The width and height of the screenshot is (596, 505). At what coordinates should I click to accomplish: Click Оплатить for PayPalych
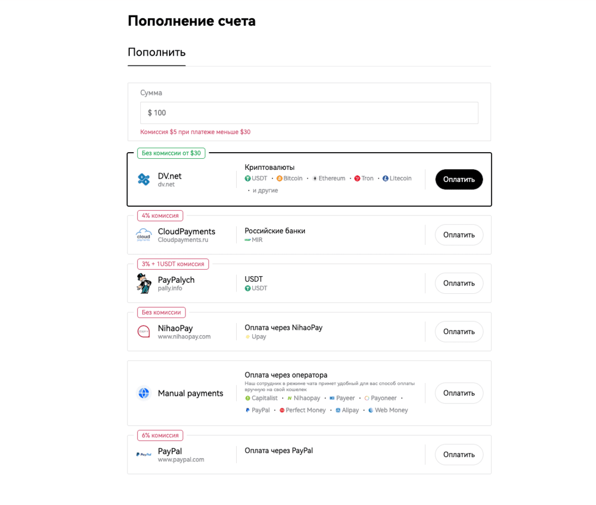coord(459,283)
